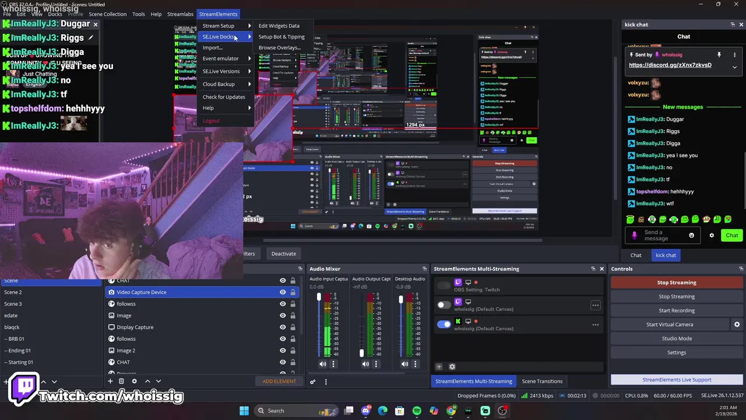The image size is (746, 420).
Task: Adjust Audio Input Capture volume slider
Action: (319, 324)
